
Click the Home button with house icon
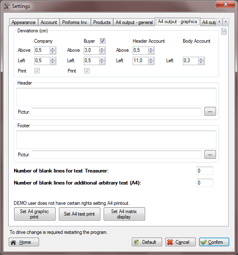[24, 242]
